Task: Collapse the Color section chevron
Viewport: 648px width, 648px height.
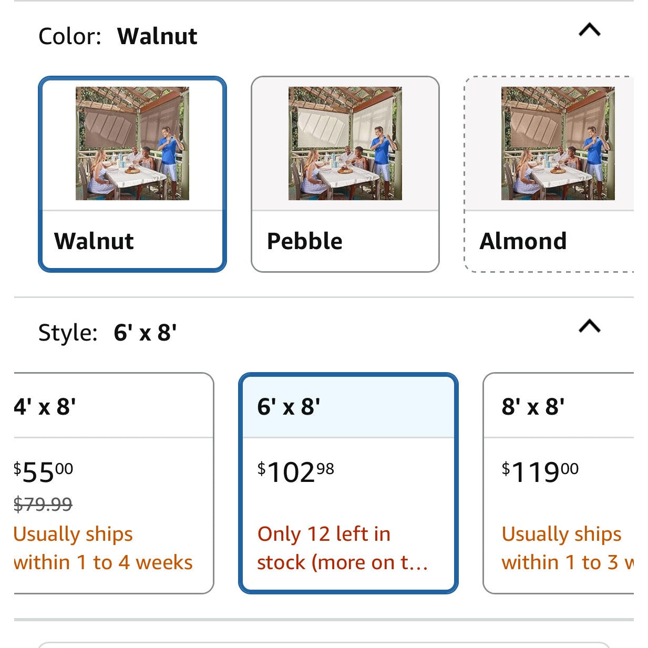Action: [x=589, y=30]
